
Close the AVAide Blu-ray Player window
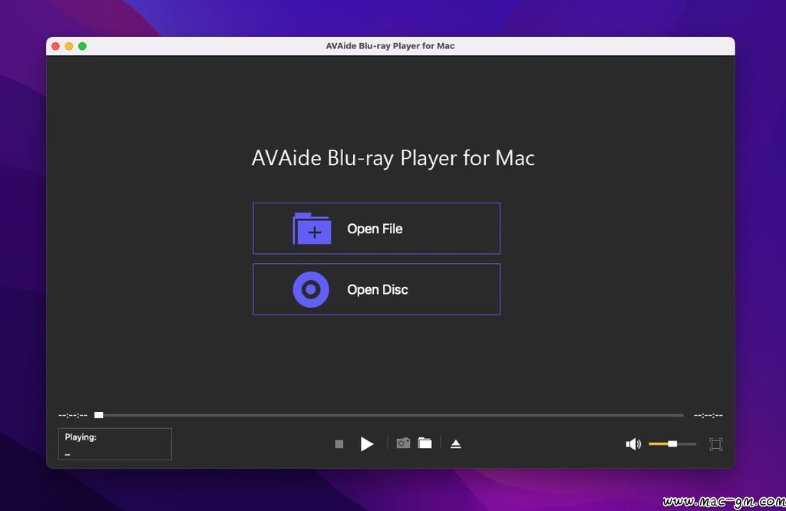55,46
